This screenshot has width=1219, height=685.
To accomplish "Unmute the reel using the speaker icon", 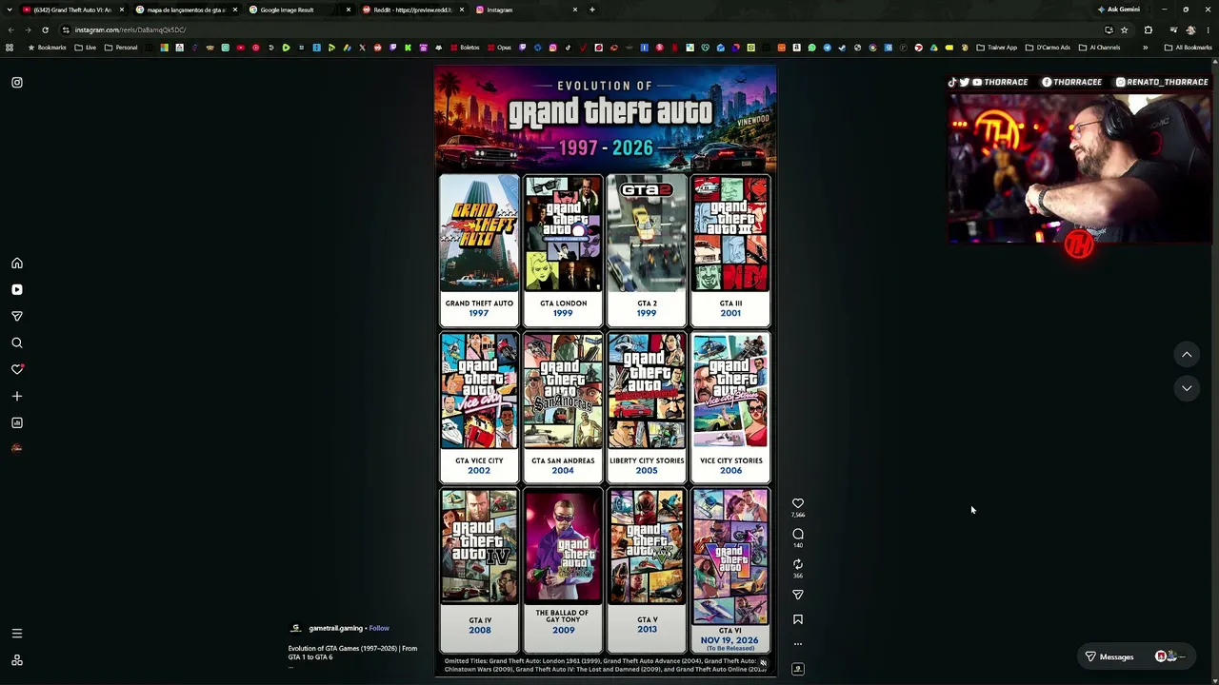I will 763,663.
